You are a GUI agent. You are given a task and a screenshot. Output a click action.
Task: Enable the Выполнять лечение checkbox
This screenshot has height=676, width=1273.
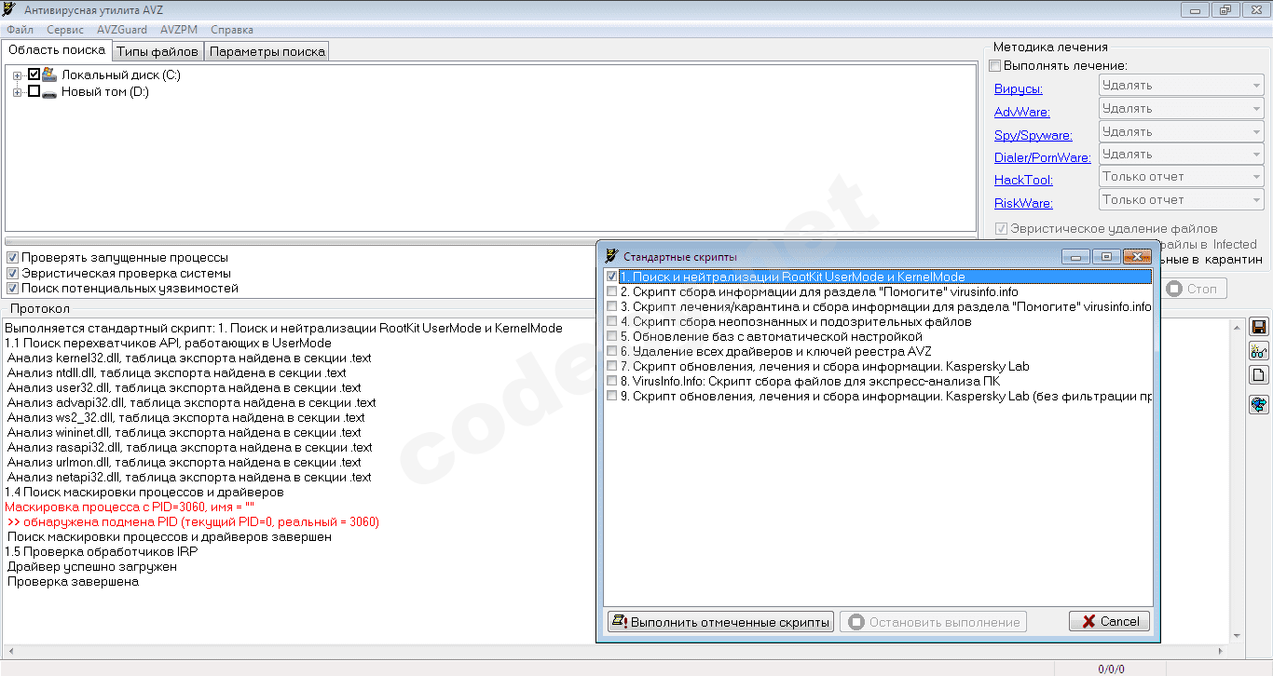[x=995, y=66]
